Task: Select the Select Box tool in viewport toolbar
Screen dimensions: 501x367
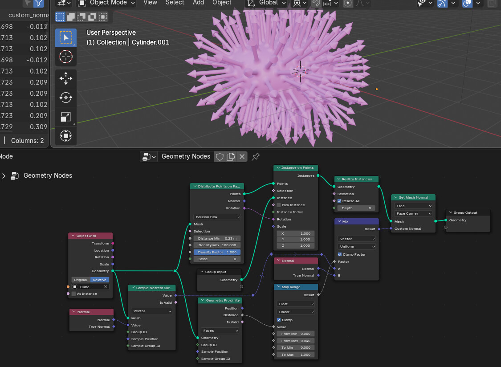Action: pyautogui.click(x=66, y=38)
